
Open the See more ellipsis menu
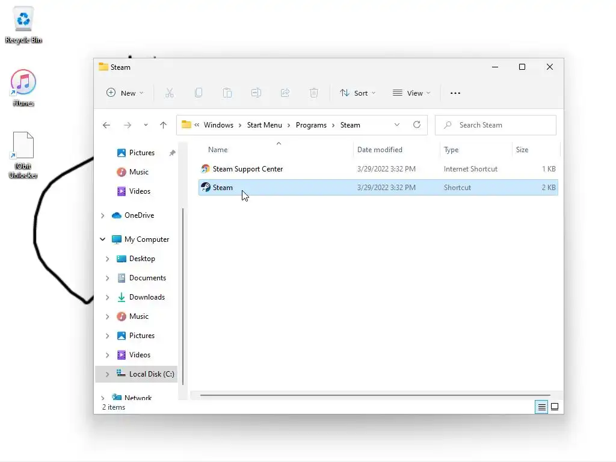455,93
